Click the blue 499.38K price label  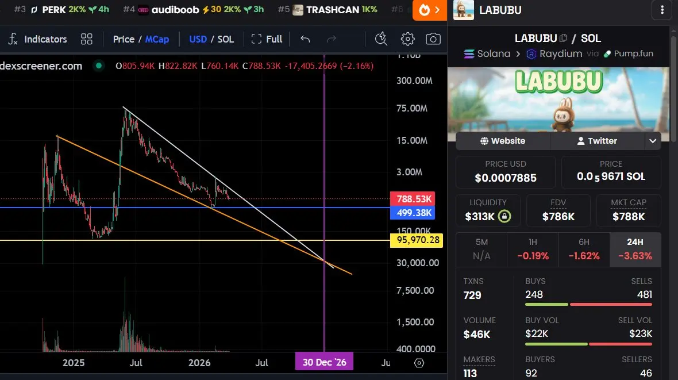(x=413, y=213)
